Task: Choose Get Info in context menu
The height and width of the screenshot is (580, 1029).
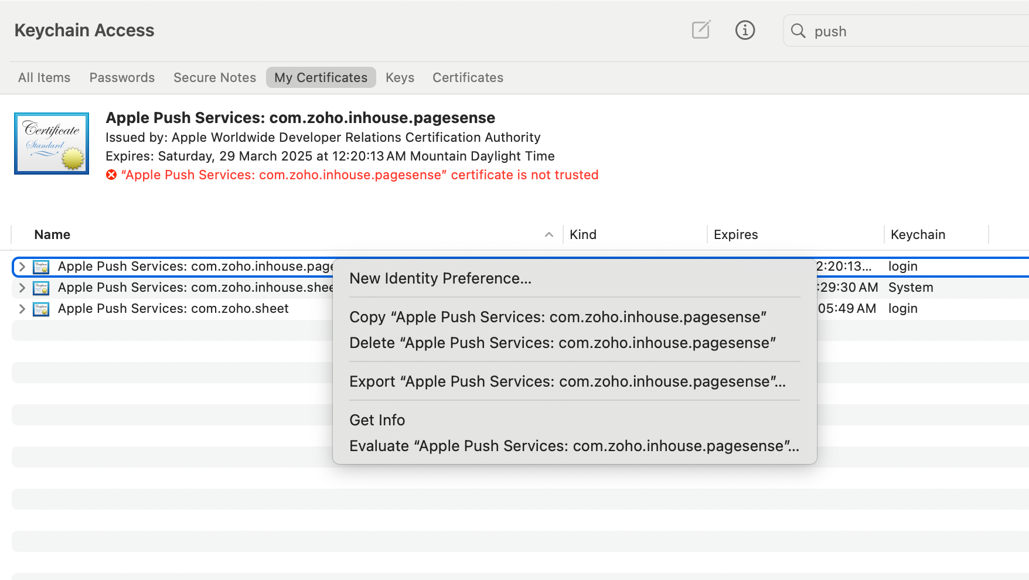Action: [377, 421]
